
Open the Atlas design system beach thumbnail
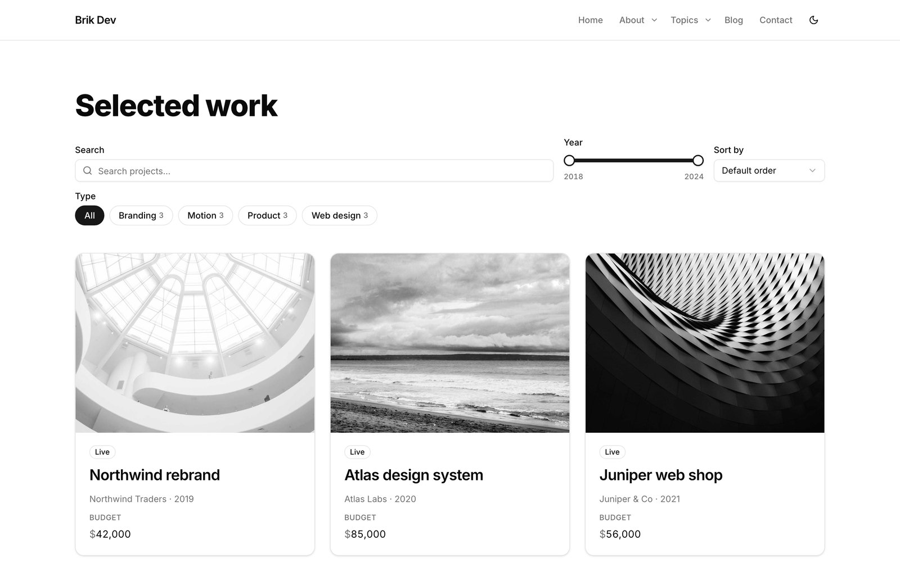(450, 343)
